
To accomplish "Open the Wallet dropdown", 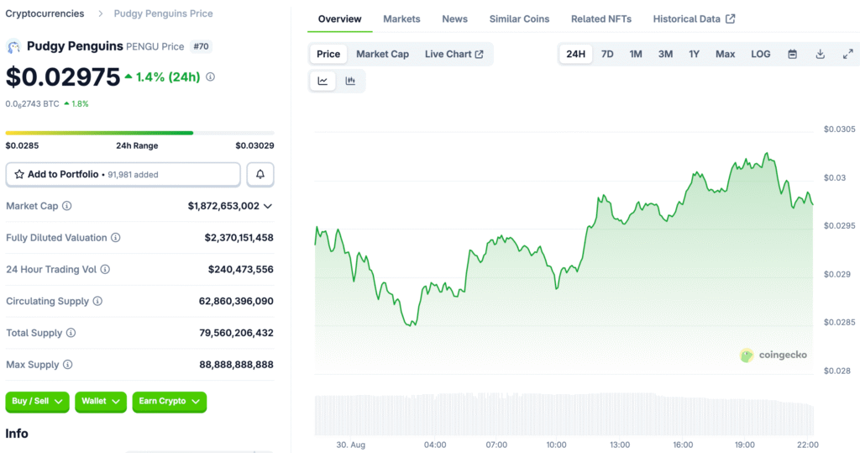I will coord(101,402).
